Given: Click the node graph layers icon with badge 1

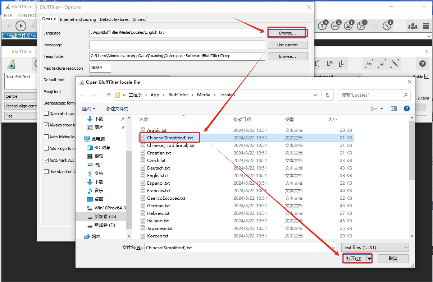Looking at the screenshot, I should [x=361, y=26].
